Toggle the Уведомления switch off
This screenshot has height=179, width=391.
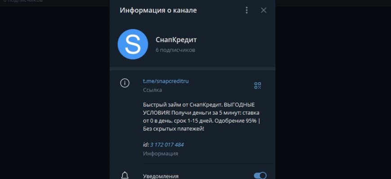pyautogui.click(x=260, y=176)
